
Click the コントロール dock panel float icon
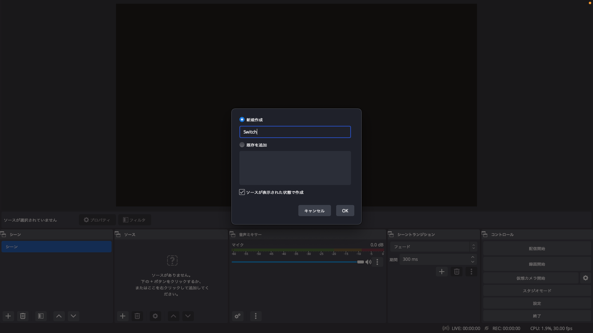tap(485, 235)
